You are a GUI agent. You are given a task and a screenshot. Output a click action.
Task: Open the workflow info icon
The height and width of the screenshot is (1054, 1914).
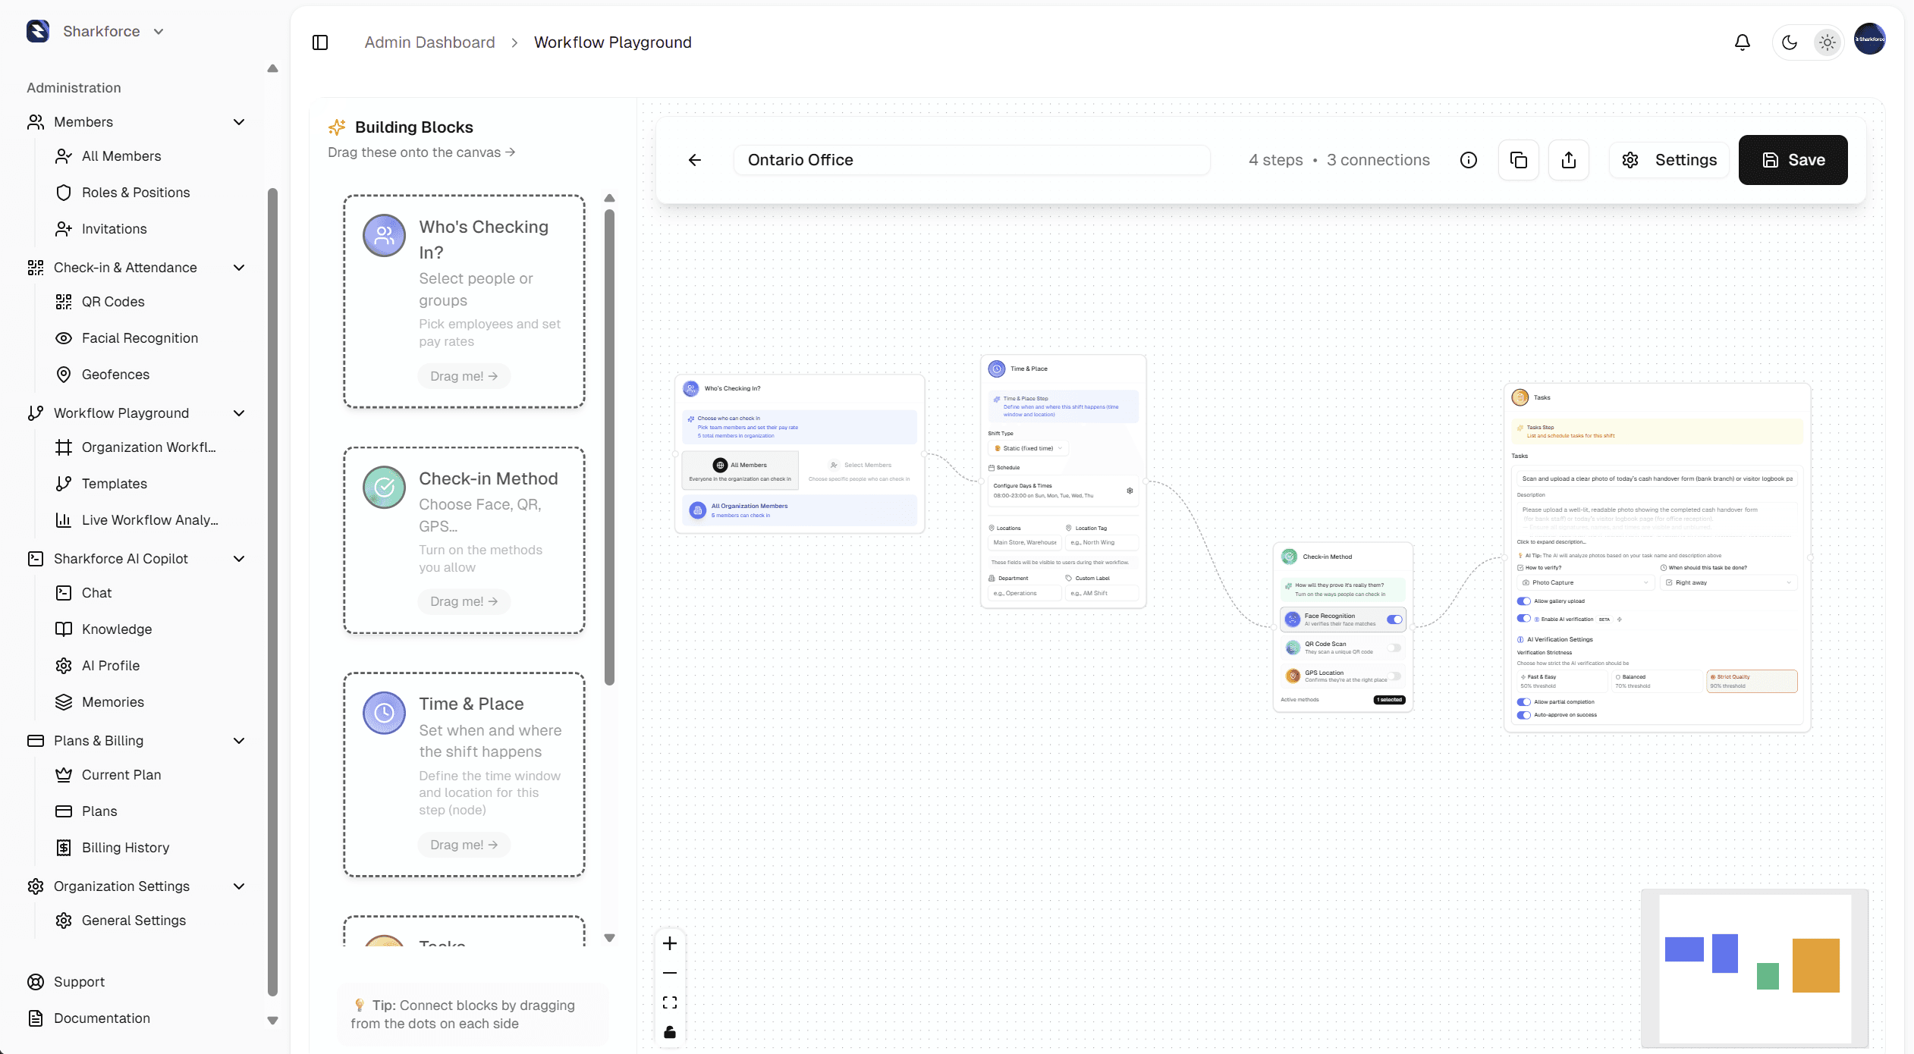pyautogui.click(x=1469, y=160)
